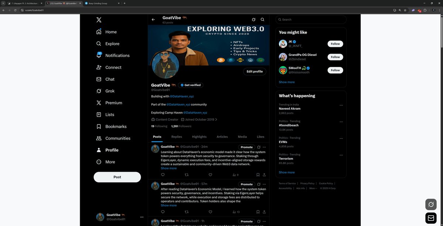443x226 pixels.
Task: Open Explore in the left sidebar
Action: (x=107, y=44)
